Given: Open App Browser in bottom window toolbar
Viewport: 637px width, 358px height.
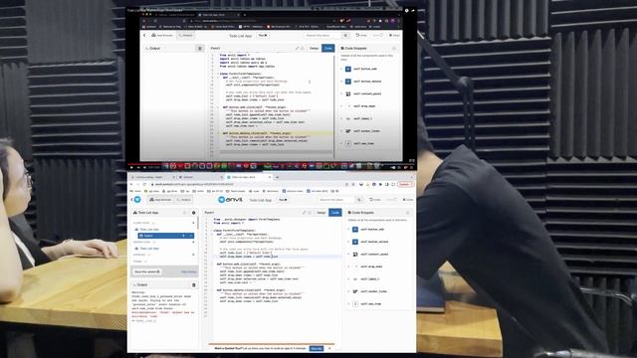Looking at the screenshot, I should [160, 199].
